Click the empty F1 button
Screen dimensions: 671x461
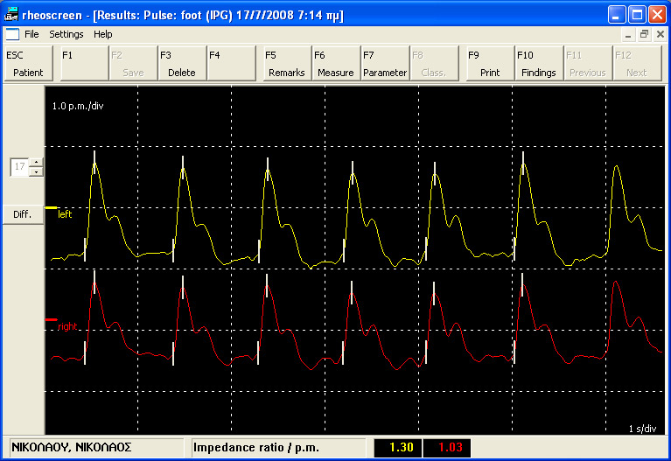[x=84, y=63]
